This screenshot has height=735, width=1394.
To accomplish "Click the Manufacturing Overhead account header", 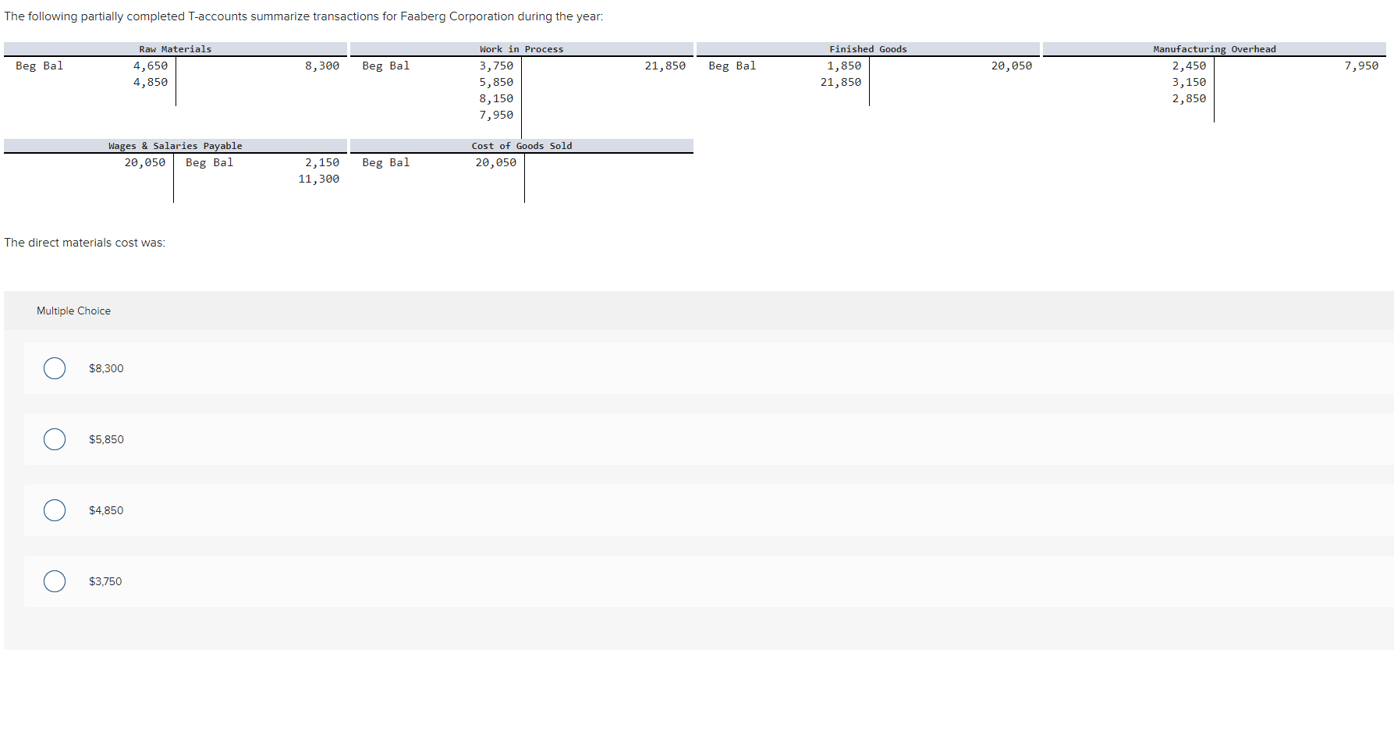I will (x=1215, y=49).
